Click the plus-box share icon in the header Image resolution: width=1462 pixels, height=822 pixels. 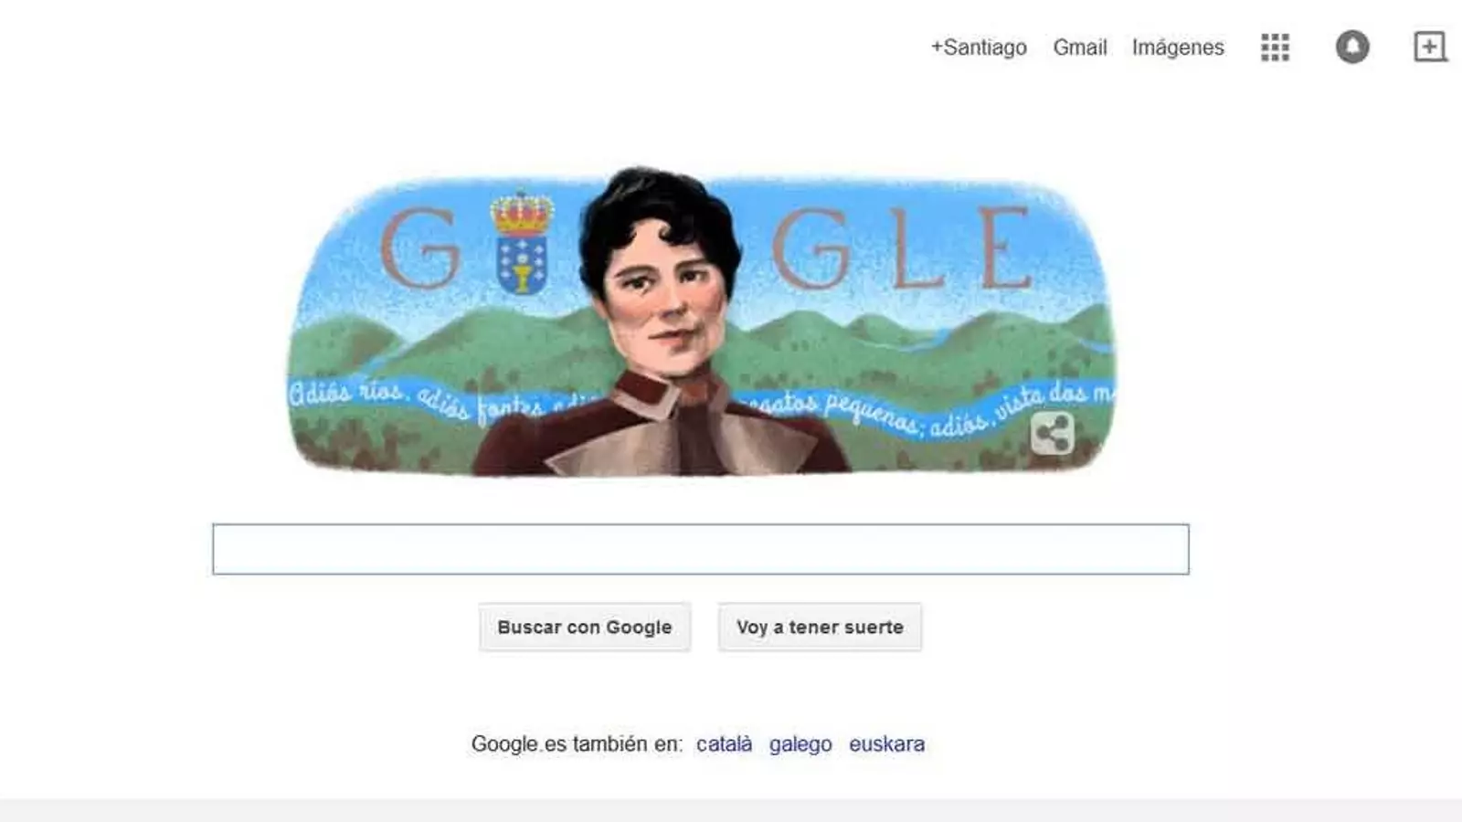pos(1430,47)
